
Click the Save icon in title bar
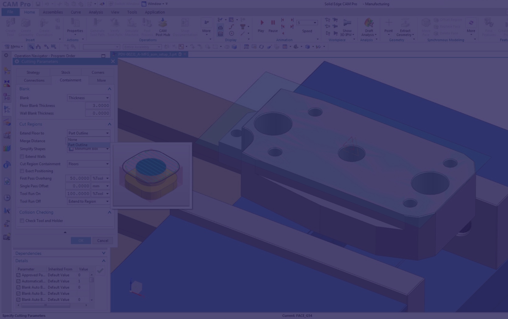tap(38, 4)
